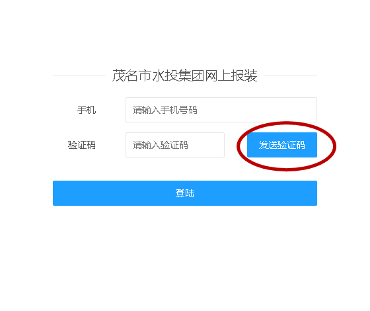Click the 登陆 text label
370x311 pixels.
pyautogui.click(x=185, y=193)
